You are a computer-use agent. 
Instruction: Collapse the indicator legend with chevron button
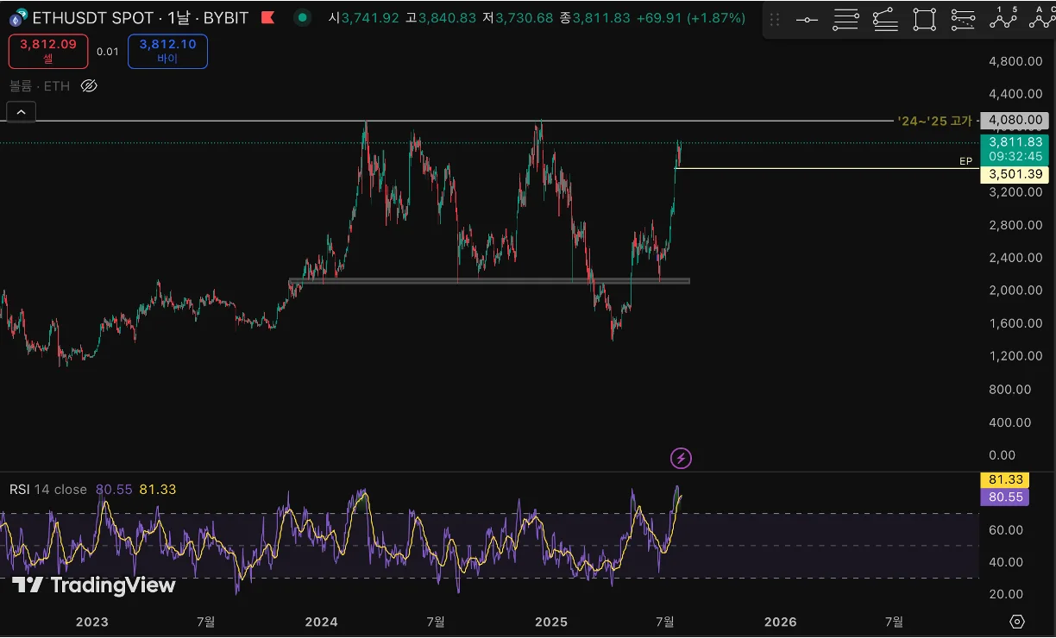point(21,111)
